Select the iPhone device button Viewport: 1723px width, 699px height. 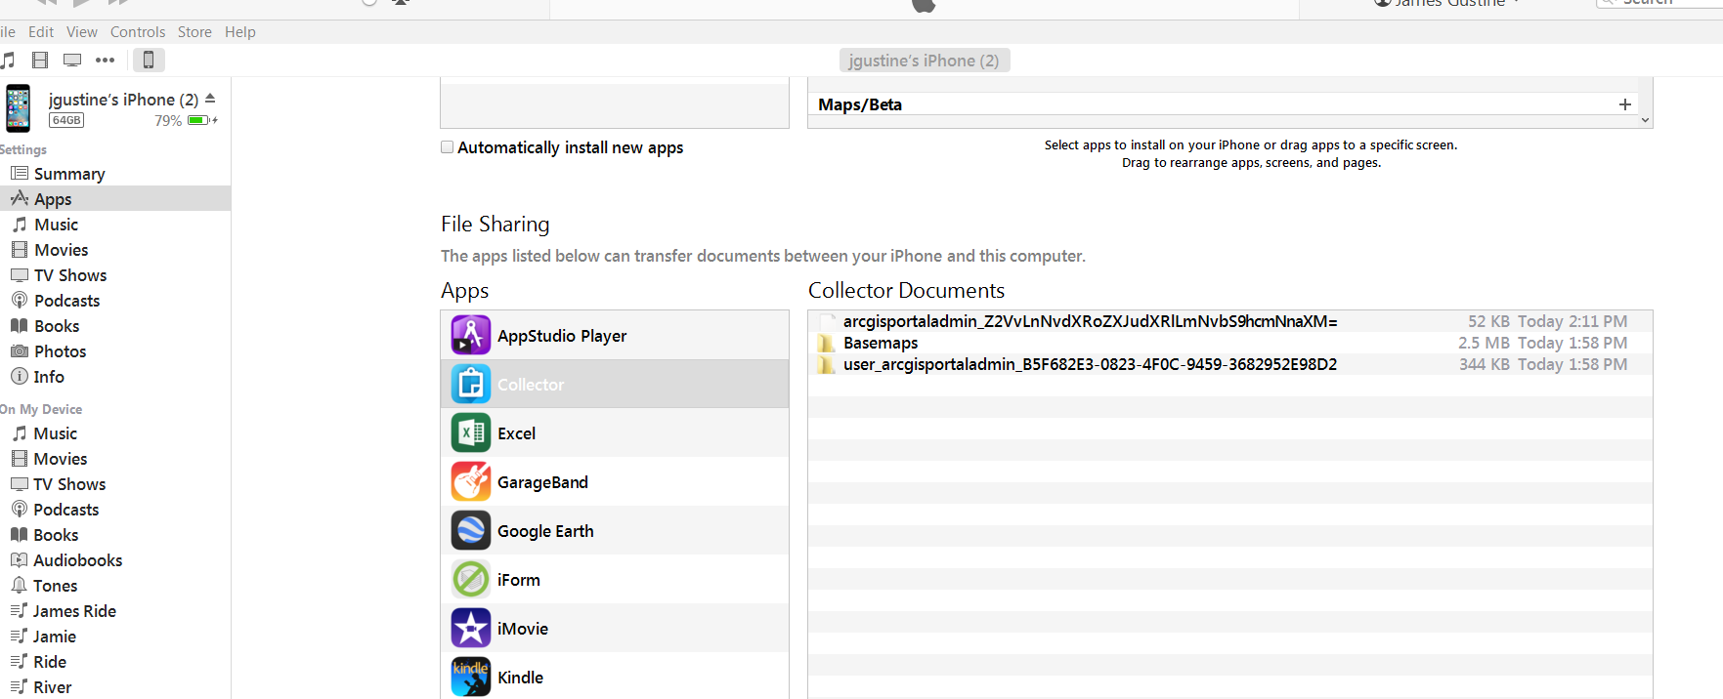pyautogui.click(x=149, y=61)
